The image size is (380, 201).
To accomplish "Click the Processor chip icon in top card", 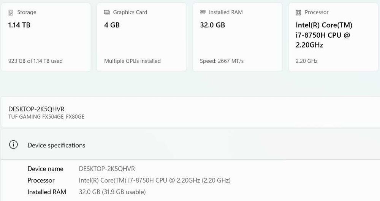I will pos(298,13).
